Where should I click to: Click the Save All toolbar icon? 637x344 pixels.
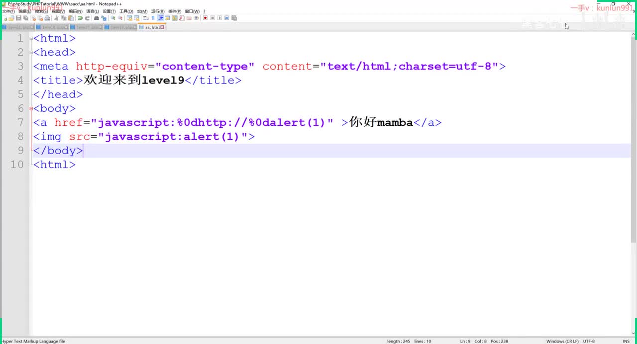pyautogui.click(x=25, y=18)
